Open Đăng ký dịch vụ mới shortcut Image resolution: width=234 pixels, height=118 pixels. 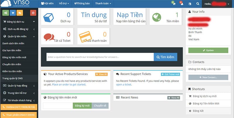[208, 96]
